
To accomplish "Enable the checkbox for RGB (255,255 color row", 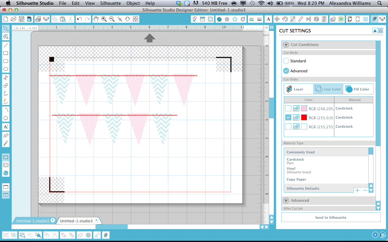I will click(288, 126).
